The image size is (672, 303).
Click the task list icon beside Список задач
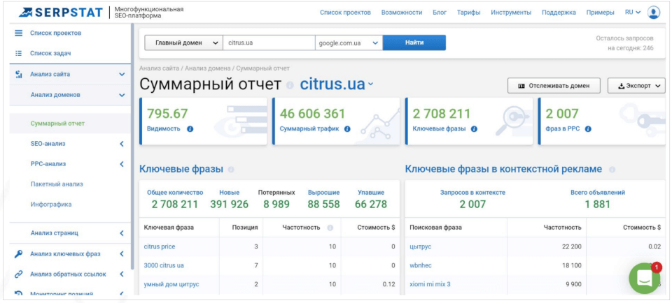pyautogui.click(x=18, y=54)
